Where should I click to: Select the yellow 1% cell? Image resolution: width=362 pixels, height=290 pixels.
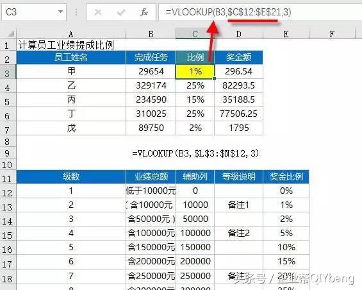coord(195,71)
